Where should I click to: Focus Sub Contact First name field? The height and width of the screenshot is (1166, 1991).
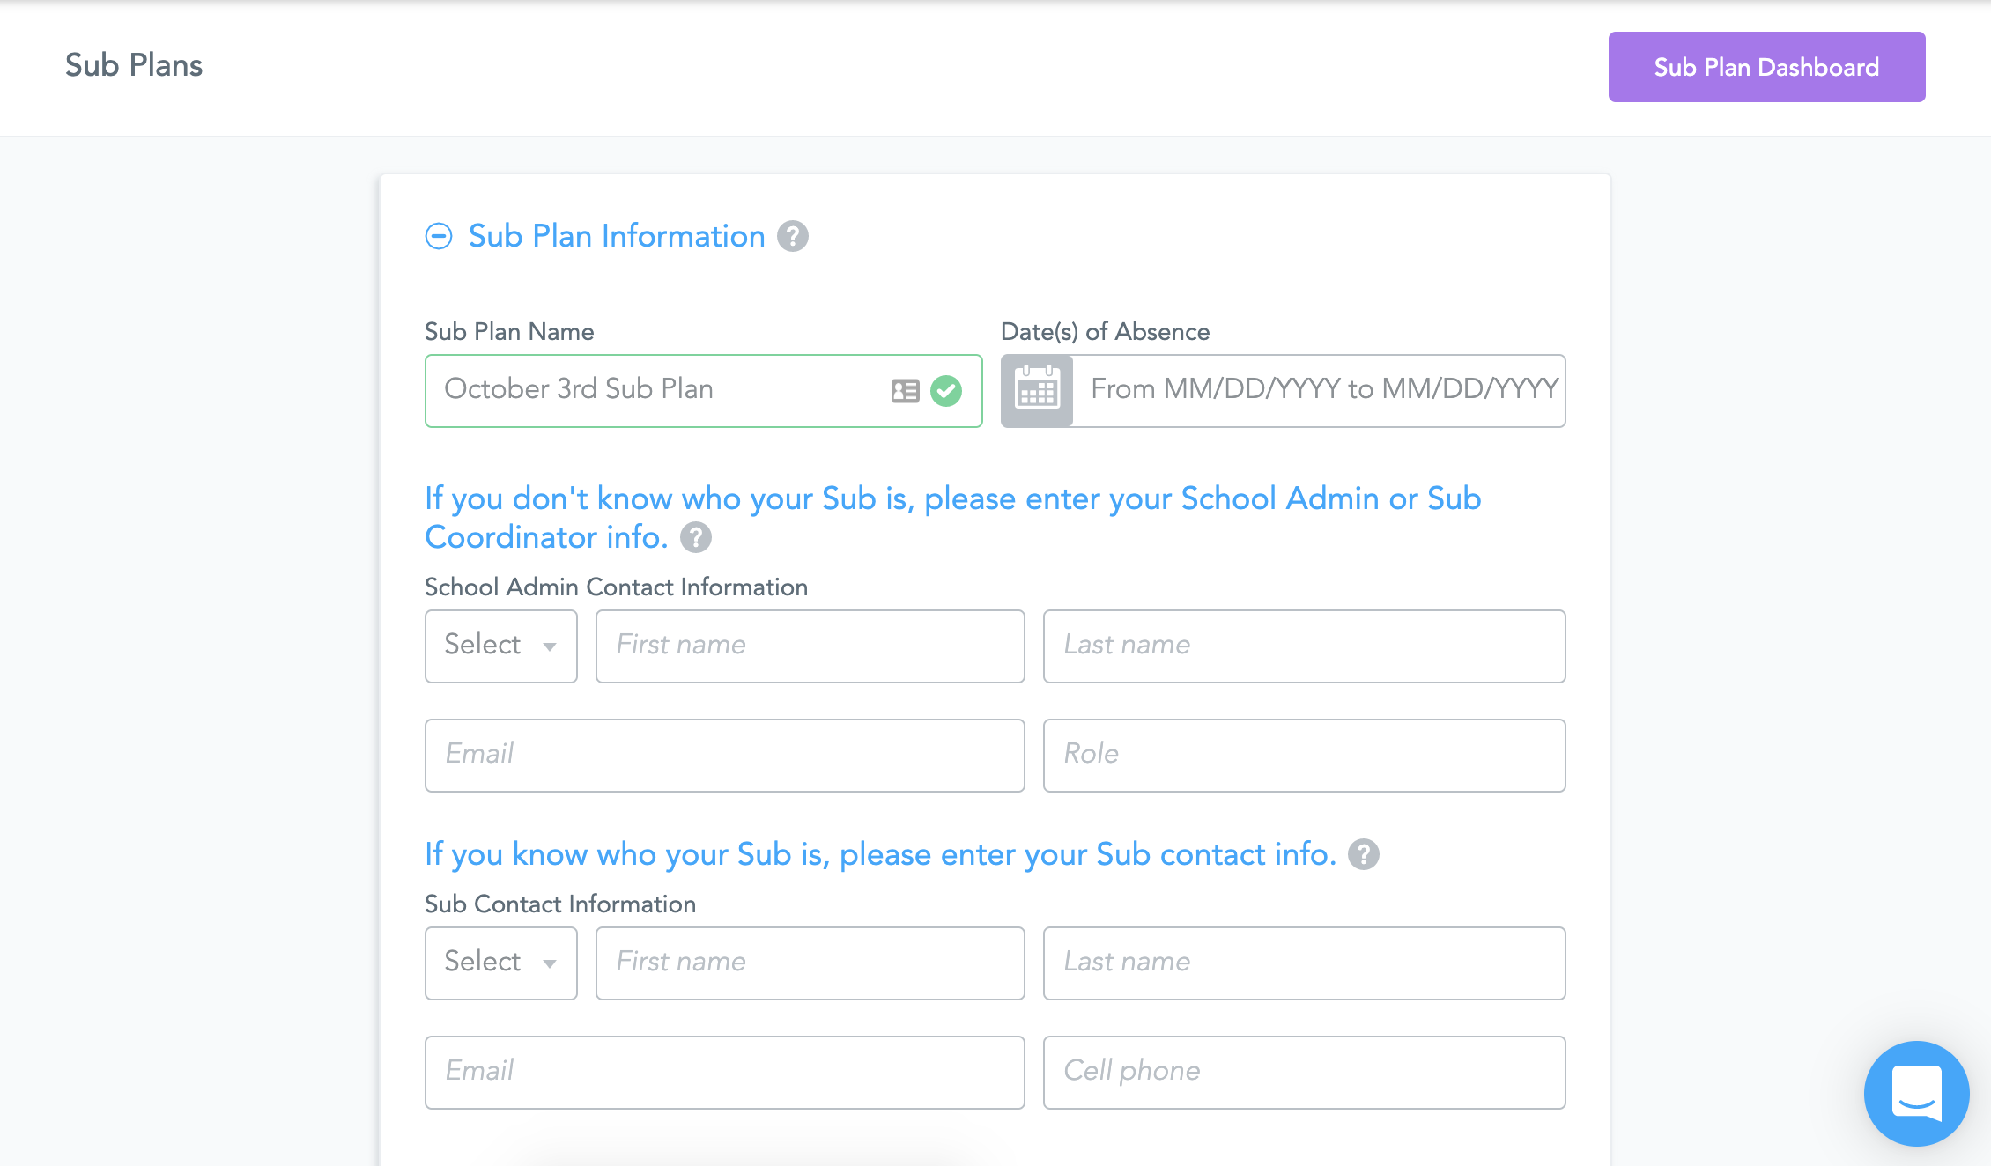pyautogui.click(x=810, y=963)
